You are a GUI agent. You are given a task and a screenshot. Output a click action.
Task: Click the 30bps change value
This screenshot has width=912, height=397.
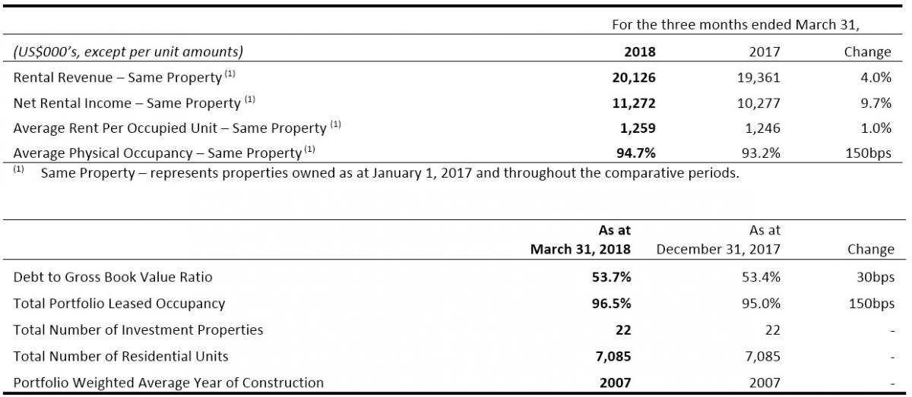pyautogui.click(x=874, y=277)
